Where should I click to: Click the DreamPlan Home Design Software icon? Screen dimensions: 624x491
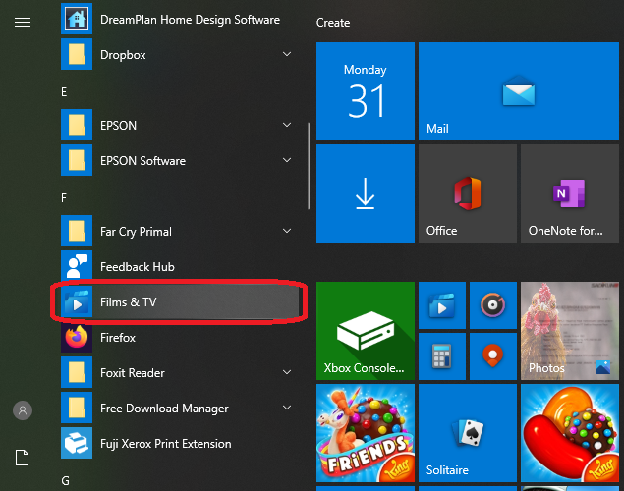[77, 19]
